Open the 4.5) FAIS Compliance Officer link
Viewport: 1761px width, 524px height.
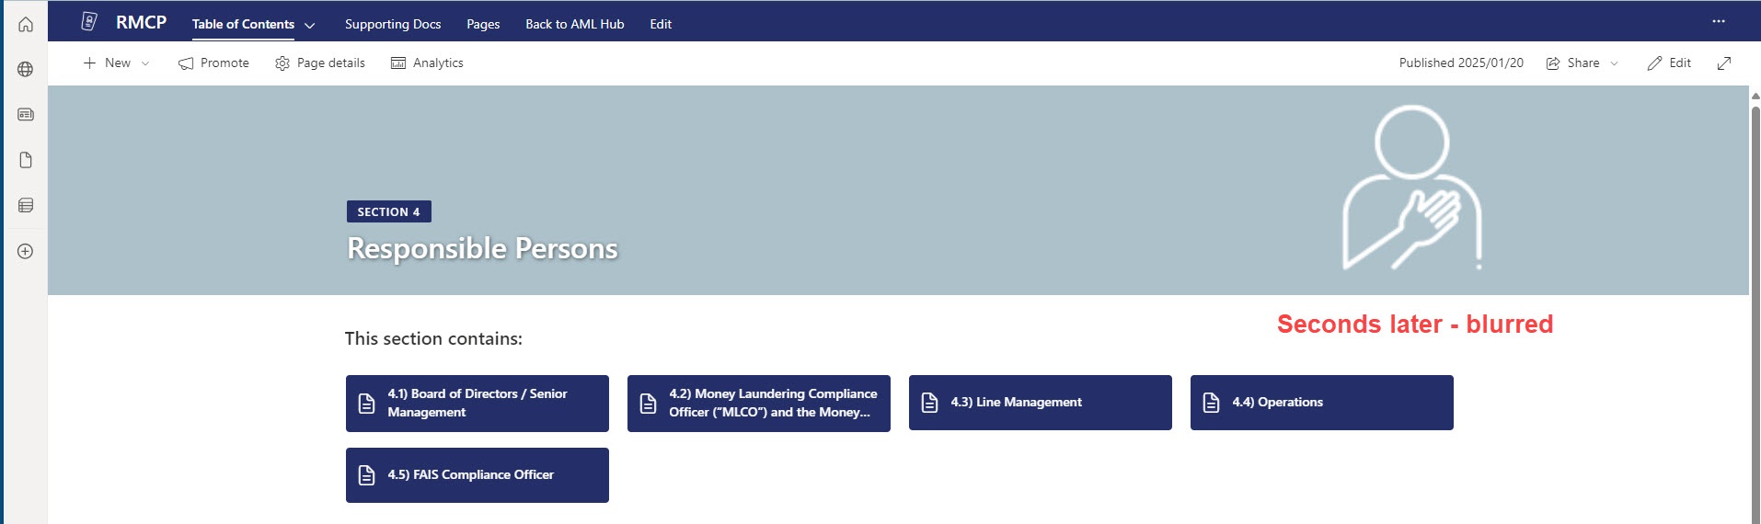coord(478,475)
